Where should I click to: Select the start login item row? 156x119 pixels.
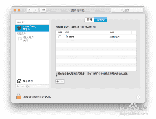coord(96,37)
